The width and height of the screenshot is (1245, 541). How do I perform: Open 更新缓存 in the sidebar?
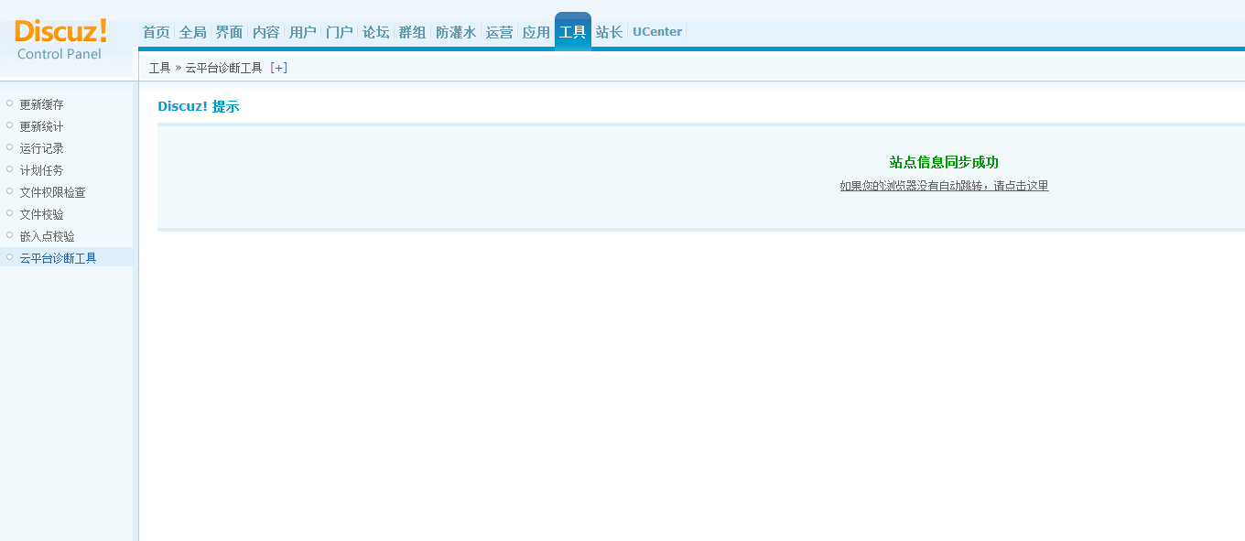(x=42, y=104)
